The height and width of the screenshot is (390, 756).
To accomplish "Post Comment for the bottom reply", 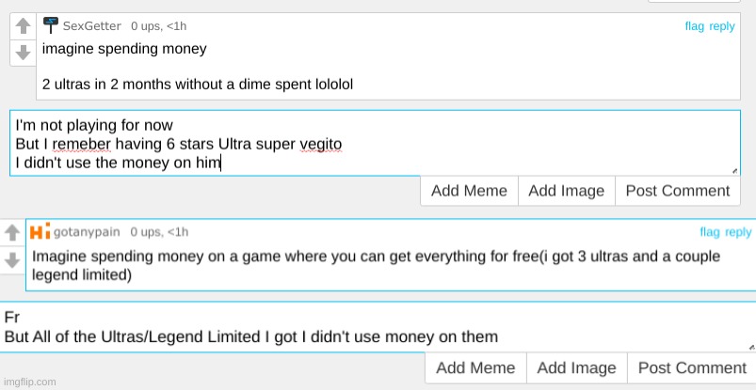I will click(x=692, y=367).
